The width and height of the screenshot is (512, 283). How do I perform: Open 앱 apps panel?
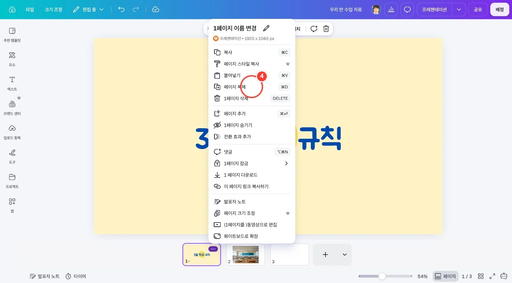pos(12,205)
